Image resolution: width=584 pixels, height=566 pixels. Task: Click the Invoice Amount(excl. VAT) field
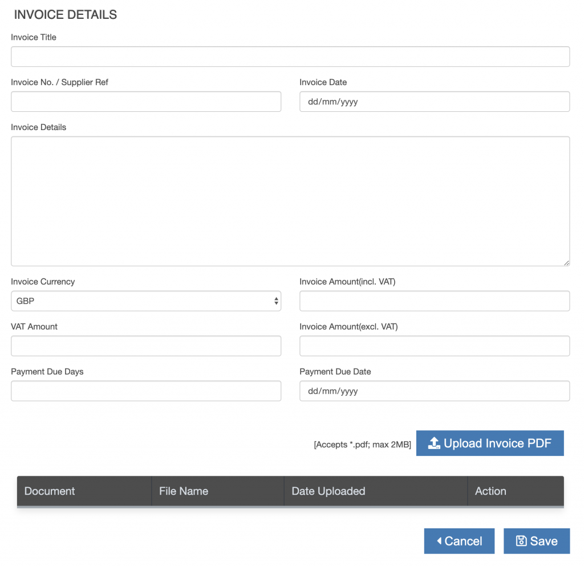coord(435,346)
